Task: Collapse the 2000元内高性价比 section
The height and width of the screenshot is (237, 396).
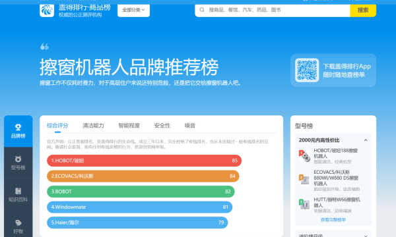Action: tap(366, 140)
